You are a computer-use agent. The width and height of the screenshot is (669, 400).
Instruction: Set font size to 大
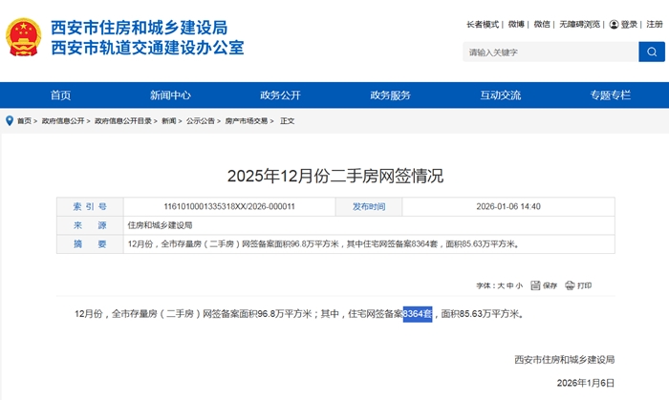(501, 285)
